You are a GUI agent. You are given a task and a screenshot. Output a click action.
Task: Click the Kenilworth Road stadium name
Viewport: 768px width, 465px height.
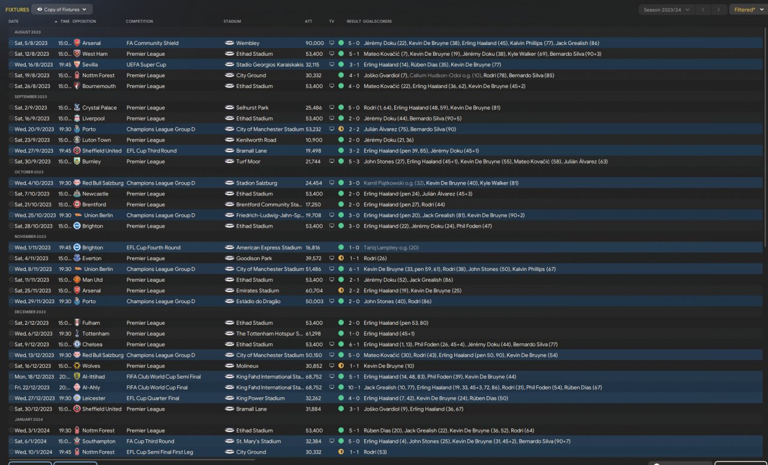point(256,140)
